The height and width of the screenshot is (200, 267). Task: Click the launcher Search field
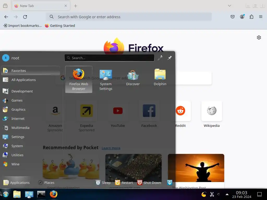[109, 58]
